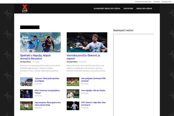Click XliveSportNews author under Vavrinka article

tap(72, 62)
